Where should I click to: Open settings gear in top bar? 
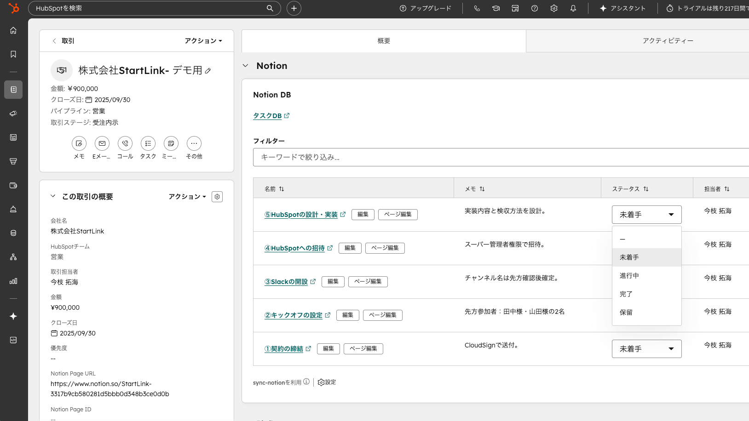pos(554,8)
